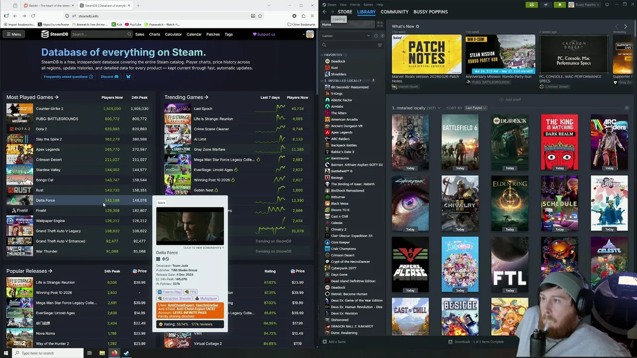Click Gray Zone Warfare in Trending Games

click(209, 149)
